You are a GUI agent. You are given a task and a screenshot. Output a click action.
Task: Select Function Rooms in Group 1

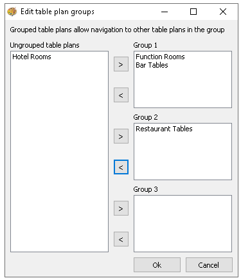(160, 57)
